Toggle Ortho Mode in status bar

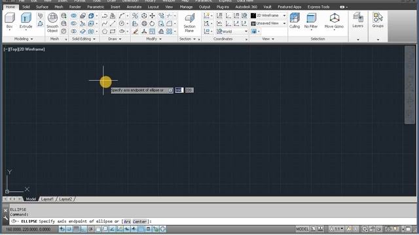click(83, 229)
